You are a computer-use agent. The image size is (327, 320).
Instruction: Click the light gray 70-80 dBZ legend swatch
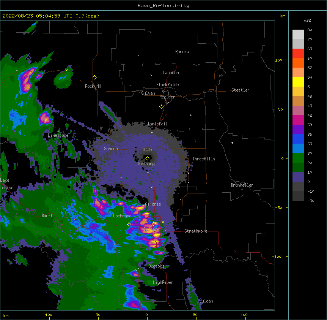click(298, 35)
